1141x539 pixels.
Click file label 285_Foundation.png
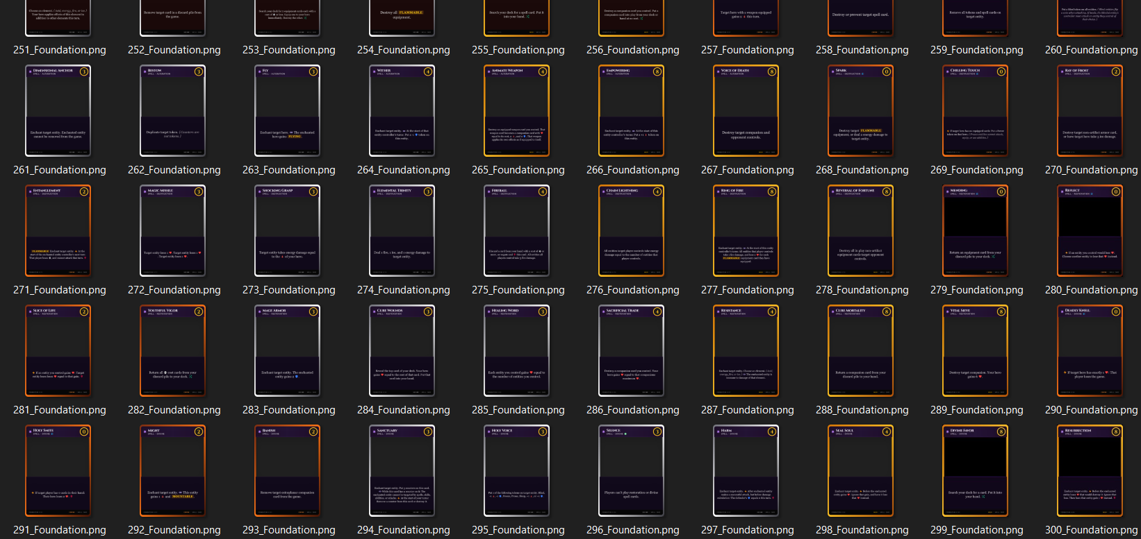tap(518, 410)
